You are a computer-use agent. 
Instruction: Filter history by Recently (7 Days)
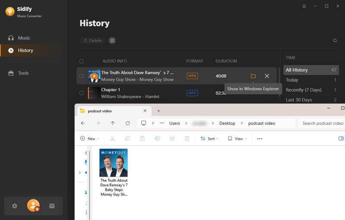point(311,90)
